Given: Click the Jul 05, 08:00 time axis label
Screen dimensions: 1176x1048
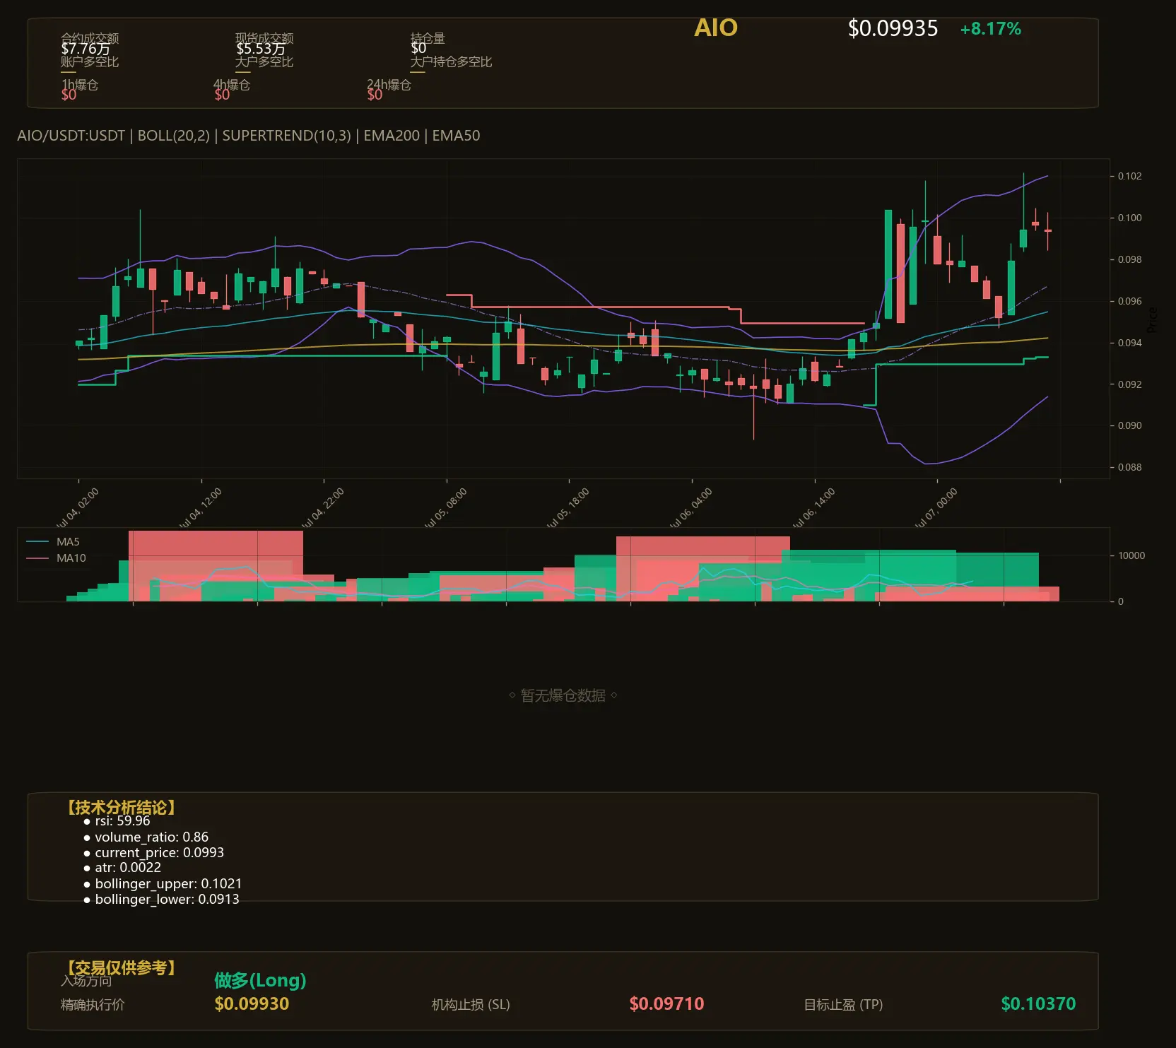Looking at the screenshot, I should tap(445, 508).
